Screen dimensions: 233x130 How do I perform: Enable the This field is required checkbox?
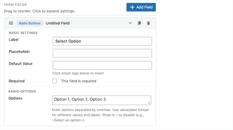pos(54,81)
